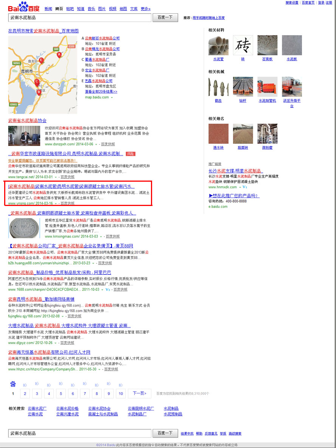Click the Baidu logo
336x448 pixels.
24,7
